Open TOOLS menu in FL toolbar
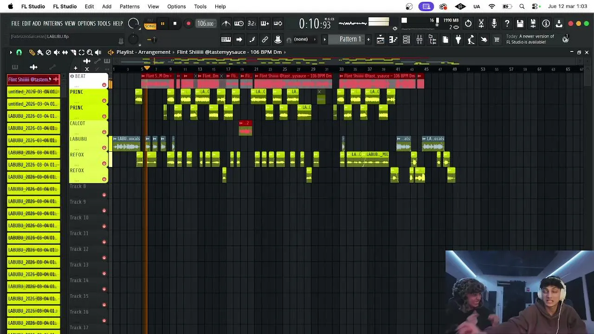The height and width of the screenshot is (334, 594). point(104,24)
